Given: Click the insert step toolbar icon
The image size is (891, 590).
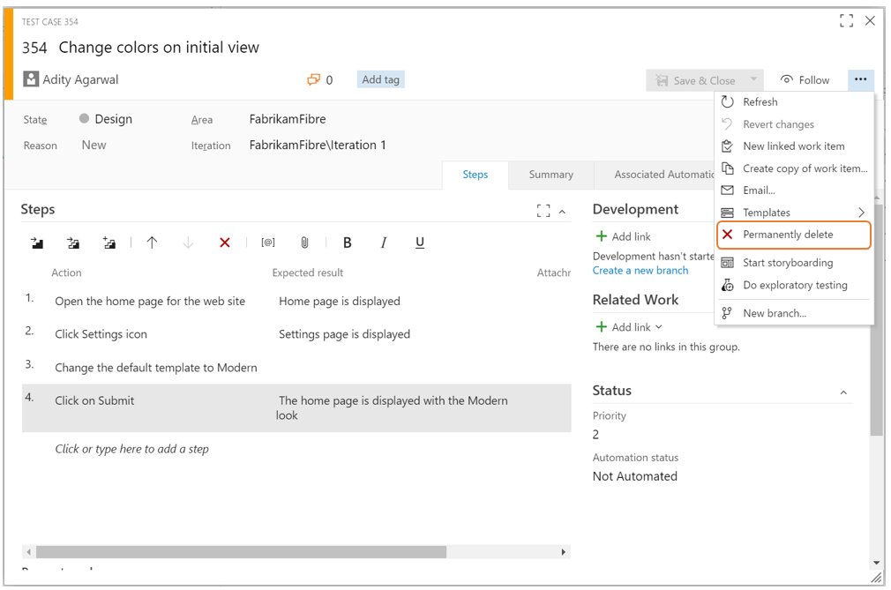Looking at the screenshot, I should click(x=37, y=243).
